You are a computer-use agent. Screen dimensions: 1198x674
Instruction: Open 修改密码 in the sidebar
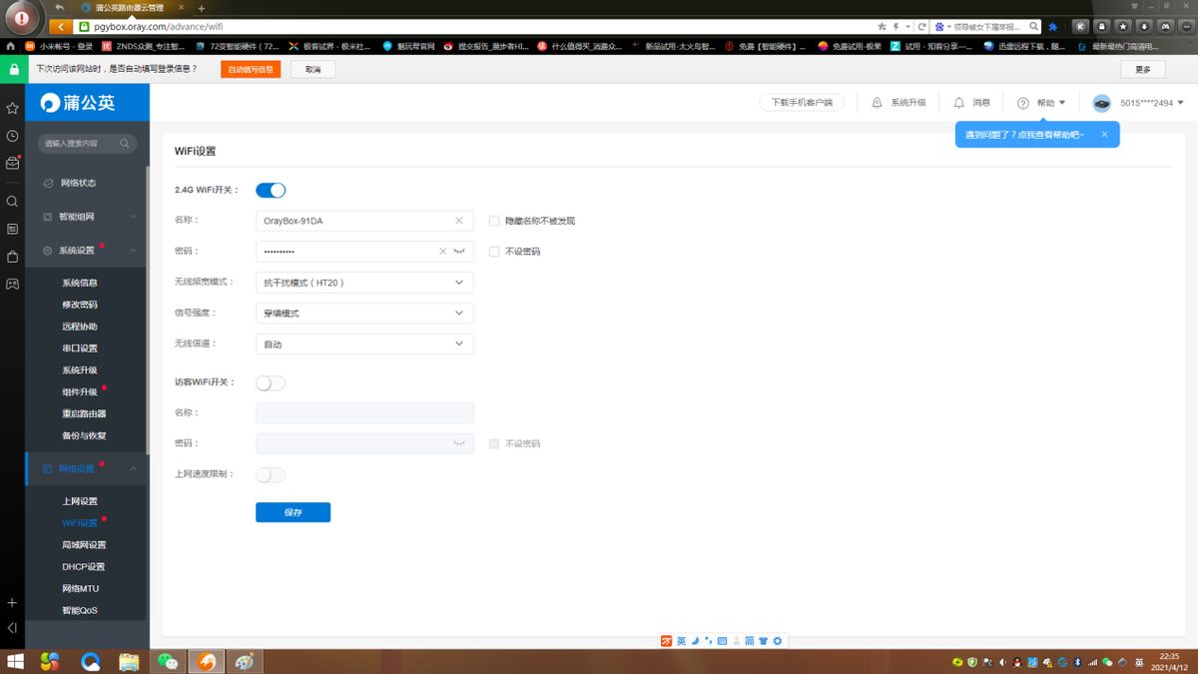(80, 305)
